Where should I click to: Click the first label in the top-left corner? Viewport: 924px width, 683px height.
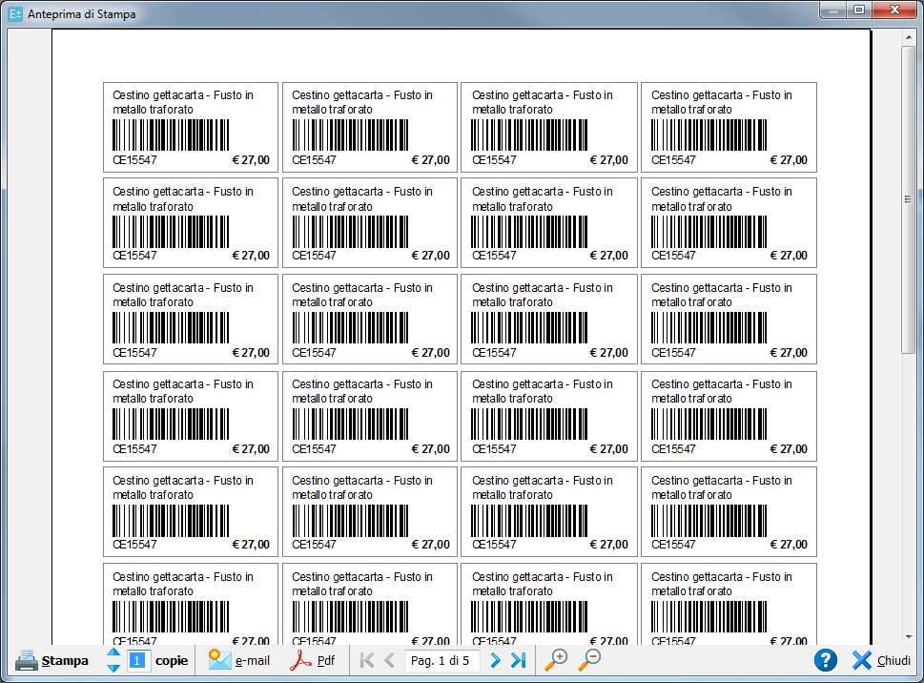191,127
